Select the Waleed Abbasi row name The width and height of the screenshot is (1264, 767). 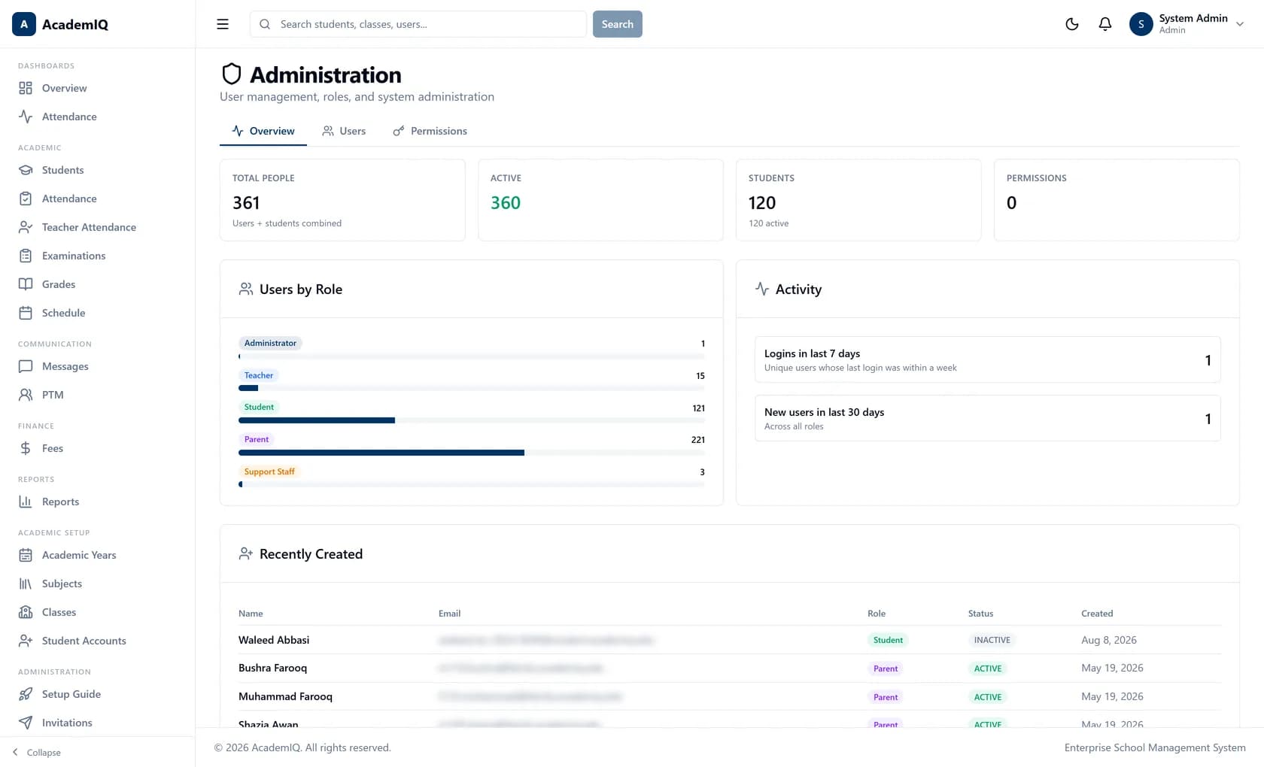coord(274,640)
